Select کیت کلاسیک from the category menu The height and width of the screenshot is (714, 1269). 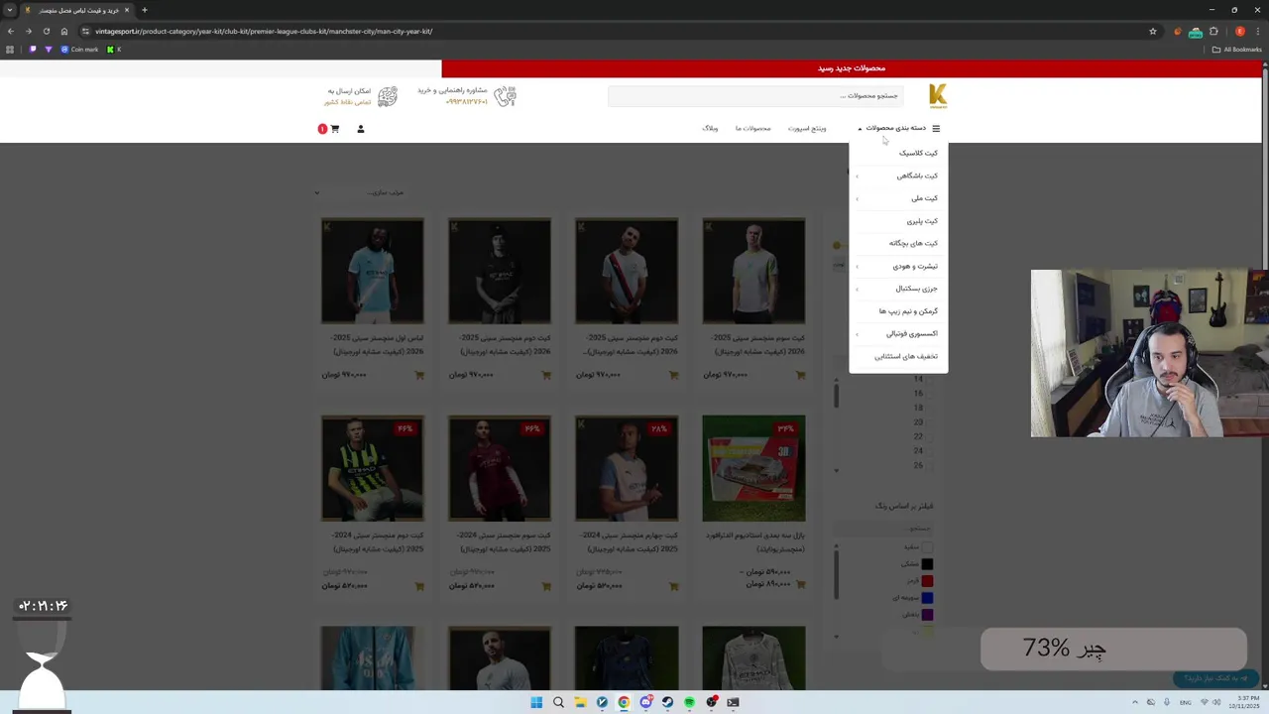tap(918, 153)
